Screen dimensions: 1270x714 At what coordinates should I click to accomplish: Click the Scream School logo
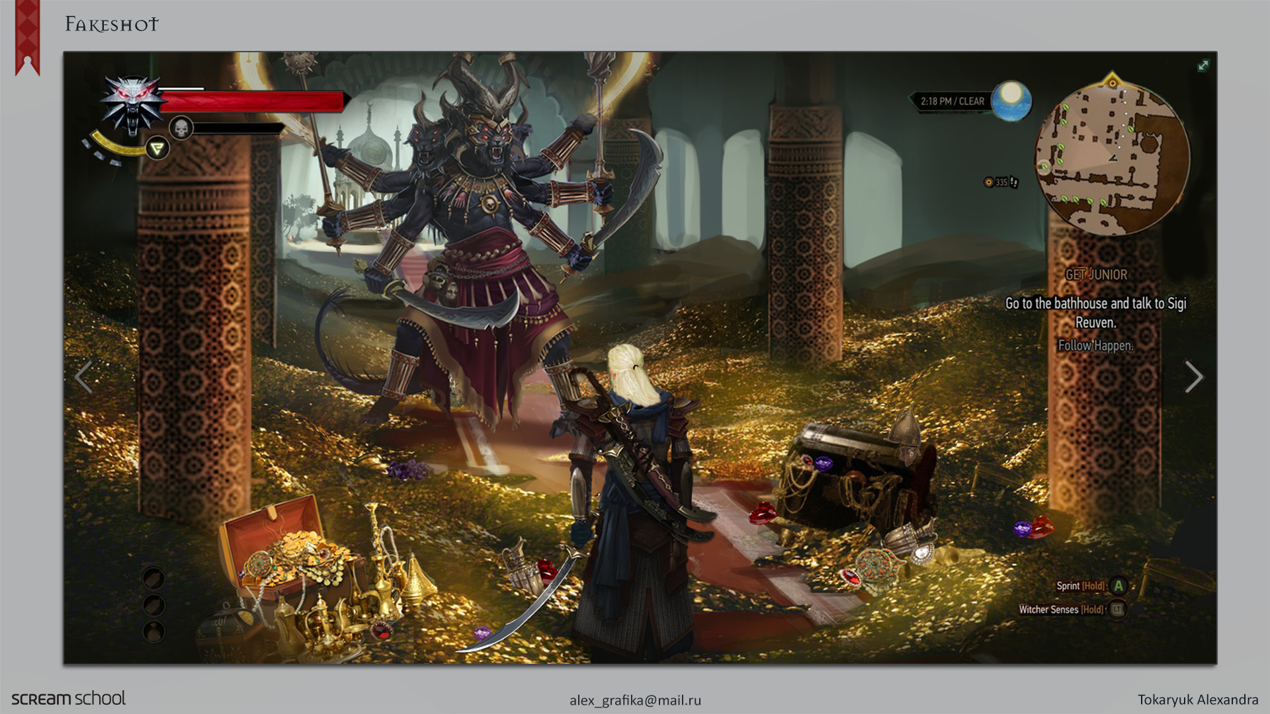68,698
